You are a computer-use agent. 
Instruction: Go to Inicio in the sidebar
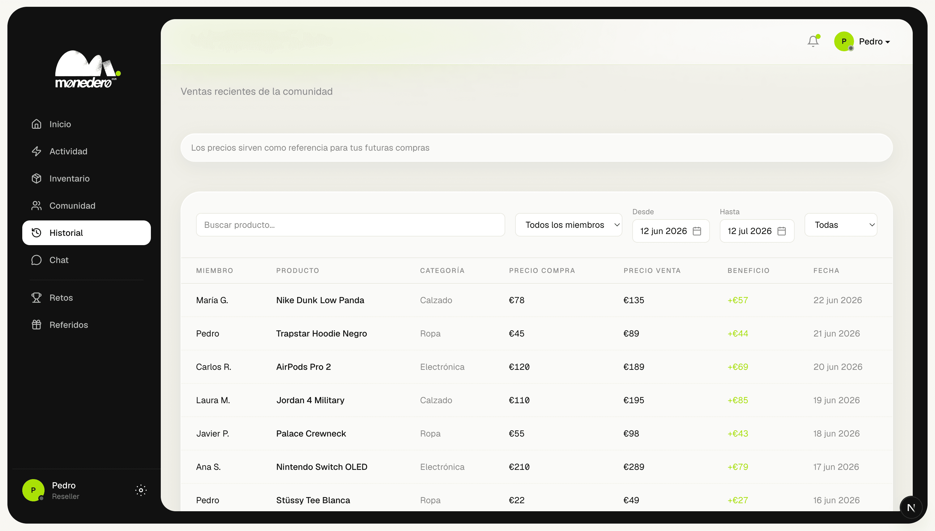pos(87,124)
